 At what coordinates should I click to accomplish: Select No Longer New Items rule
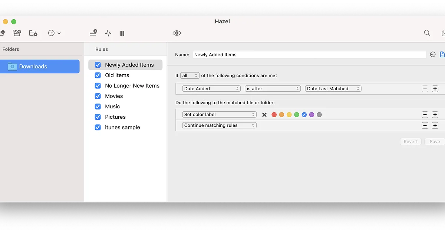click(132, 85)
